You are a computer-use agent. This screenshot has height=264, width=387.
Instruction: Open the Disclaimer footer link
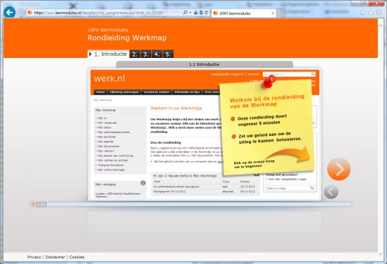point(55,257)
